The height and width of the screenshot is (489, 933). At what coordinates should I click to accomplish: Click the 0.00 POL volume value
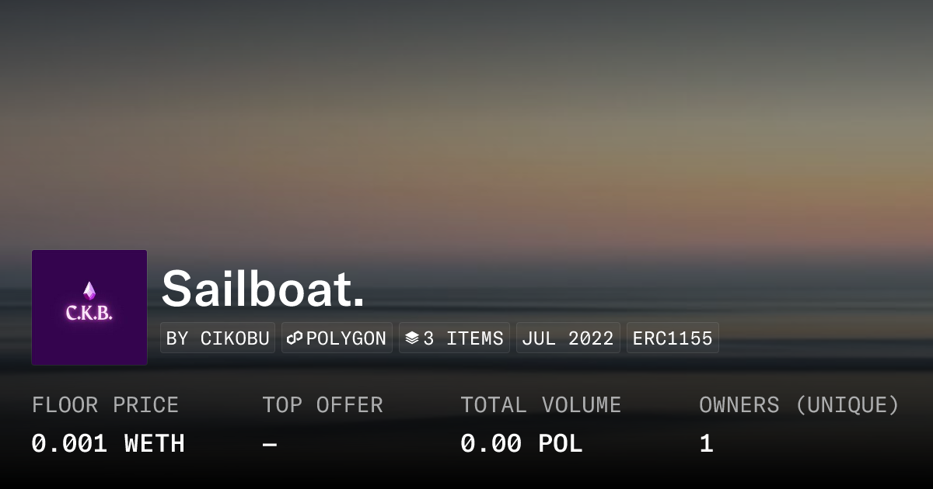521,444
